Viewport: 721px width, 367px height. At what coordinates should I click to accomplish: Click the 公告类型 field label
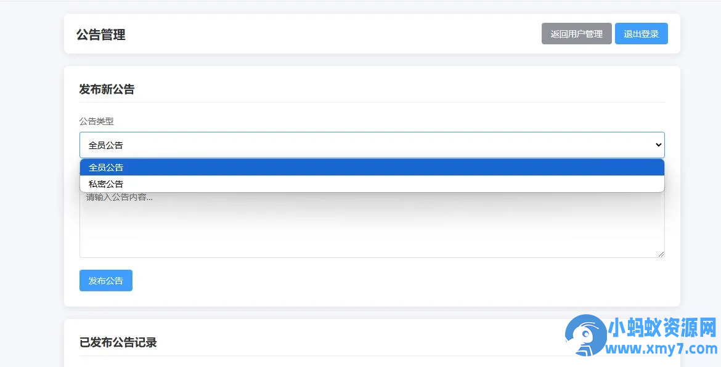tap(96, 121)
